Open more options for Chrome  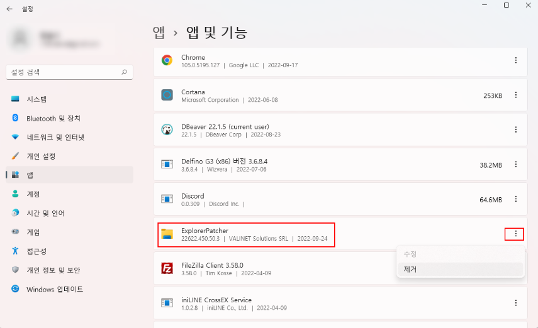(516, 60)
